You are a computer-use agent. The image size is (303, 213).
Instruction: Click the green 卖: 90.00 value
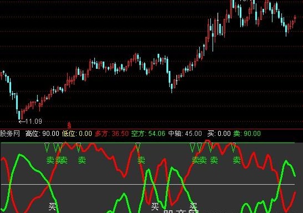tap(247, 134)
